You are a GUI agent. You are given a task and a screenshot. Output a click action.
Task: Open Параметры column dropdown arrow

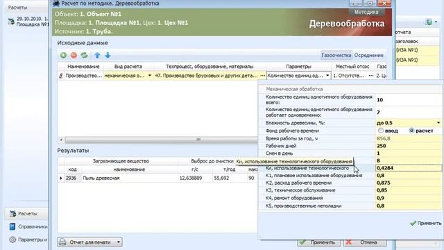(327, 76)
